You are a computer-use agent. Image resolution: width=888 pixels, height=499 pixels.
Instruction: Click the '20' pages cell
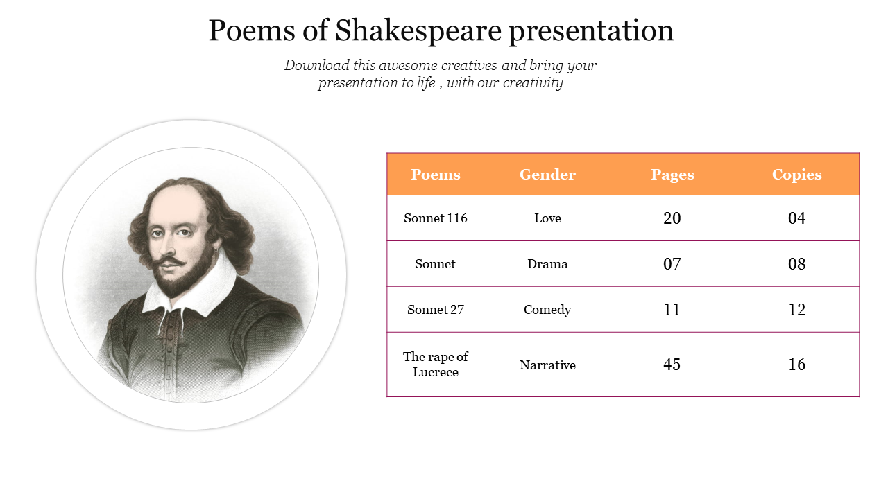[x=672, y=218]
